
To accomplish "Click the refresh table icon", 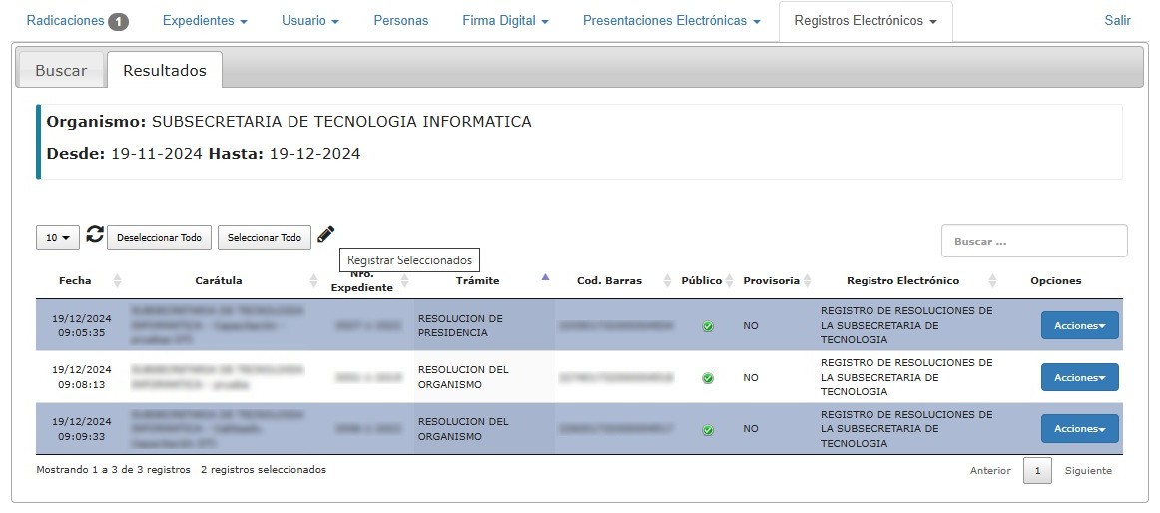I will pos(95,235).
